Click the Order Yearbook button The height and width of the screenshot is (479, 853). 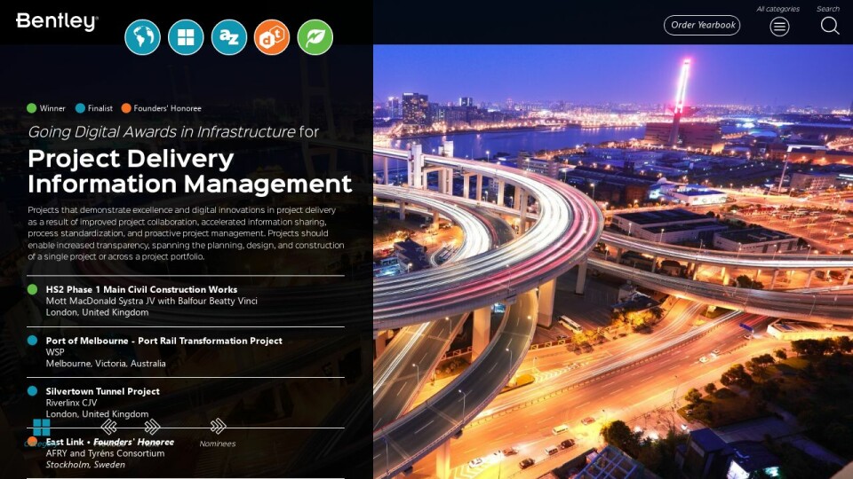(x=702, y=25)
